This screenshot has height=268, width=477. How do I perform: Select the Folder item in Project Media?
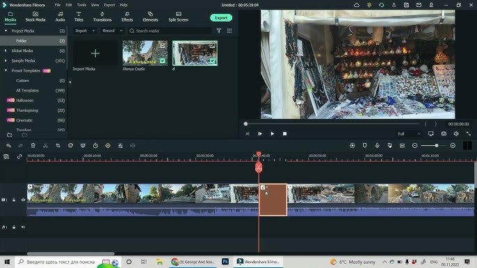(x=33, y=41)
